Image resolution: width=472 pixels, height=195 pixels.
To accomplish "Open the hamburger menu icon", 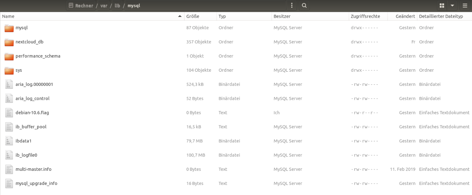I will click(x=465, y=5).
